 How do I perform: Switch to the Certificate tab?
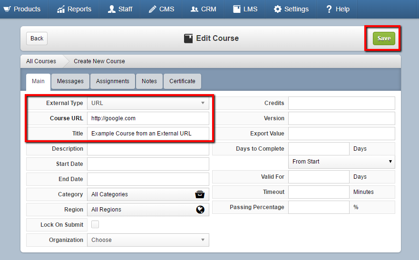(x=182, y=81)
